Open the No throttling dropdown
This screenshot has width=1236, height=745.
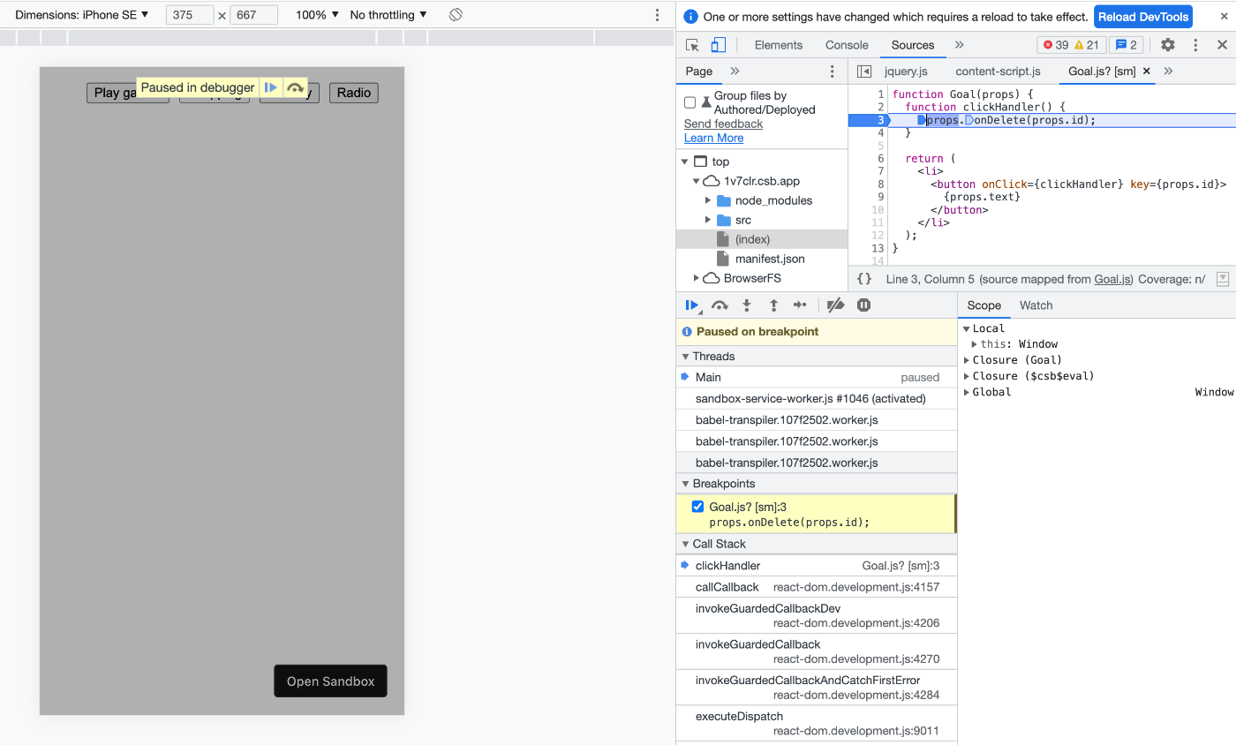pyautogui.click(x=388, y=15)
